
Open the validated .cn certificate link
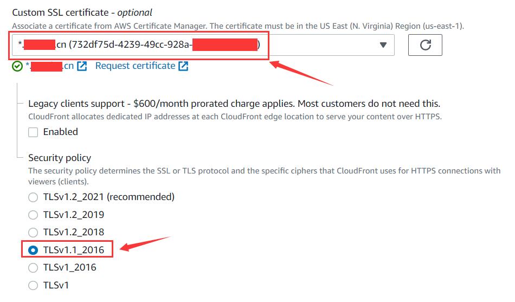(50, 66)
